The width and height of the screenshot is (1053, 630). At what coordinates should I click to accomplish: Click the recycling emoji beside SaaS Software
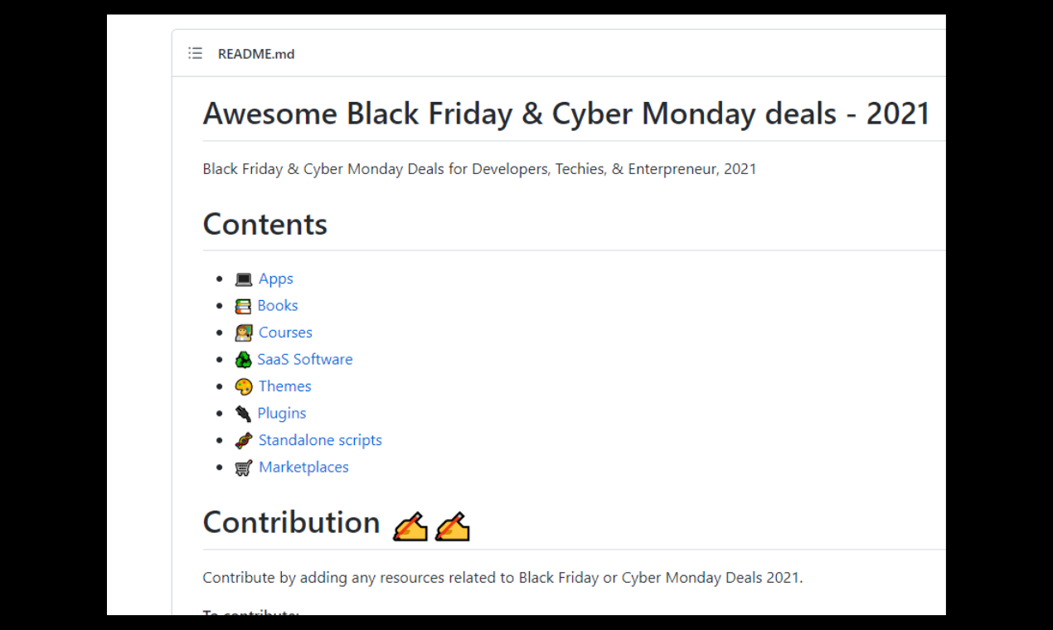[243, 359]
